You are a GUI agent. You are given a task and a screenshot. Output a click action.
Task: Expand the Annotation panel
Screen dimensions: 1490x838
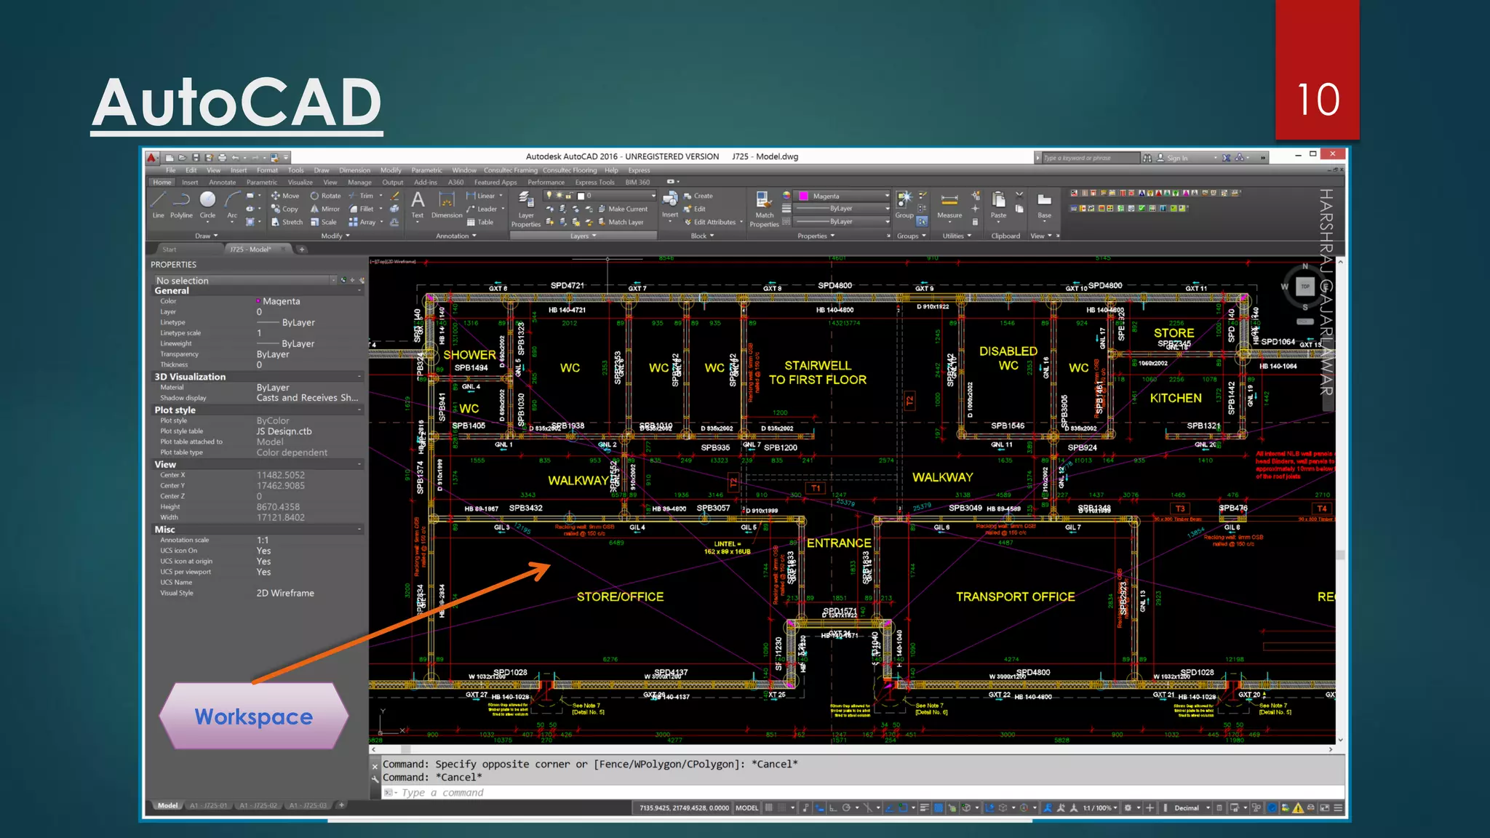(x=456, y=236)
